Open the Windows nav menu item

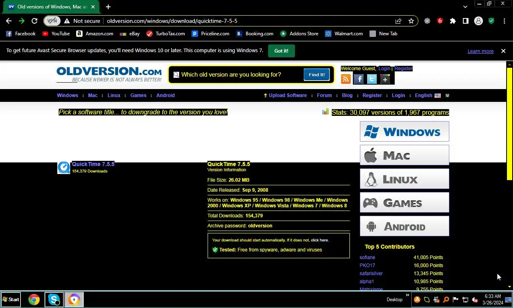(67, 95)
